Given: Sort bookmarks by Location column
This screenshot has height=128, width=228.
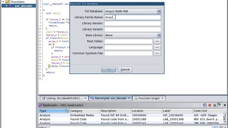Looking at the screenshot, I should point(146,111).
